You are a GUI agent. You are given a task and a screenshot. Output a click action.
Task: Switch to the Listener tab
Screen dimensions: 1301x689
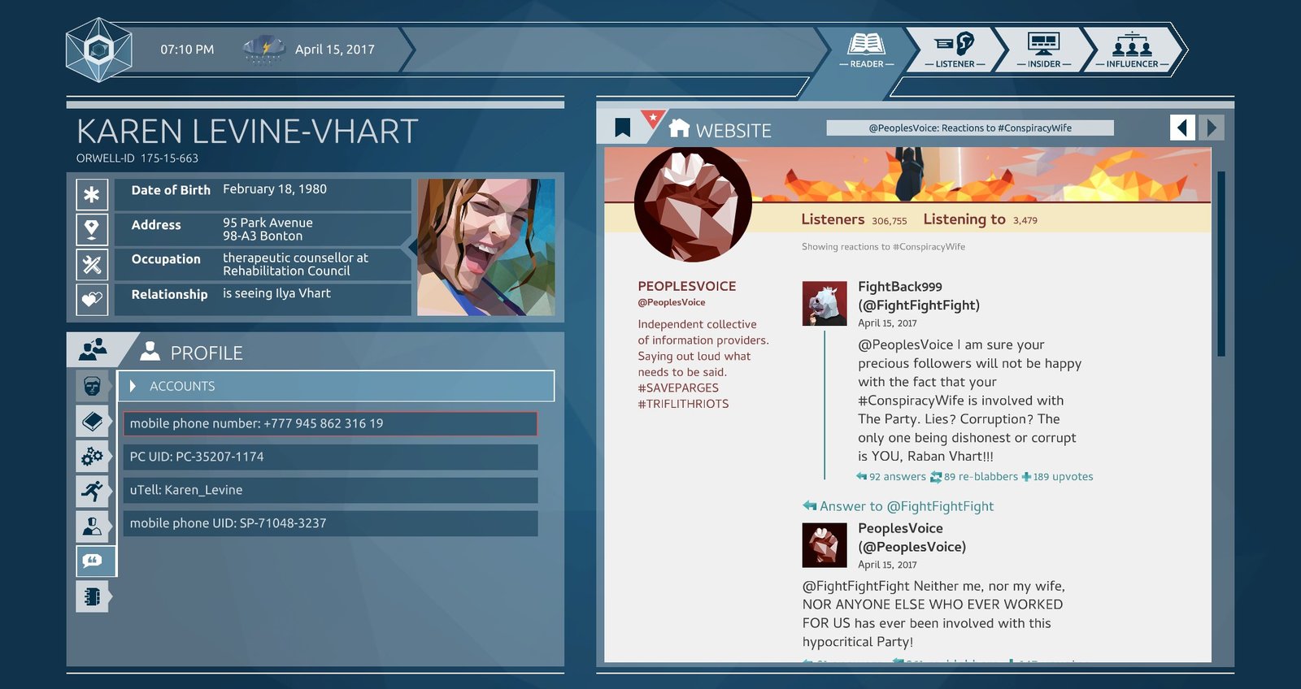[x=955, y=50]
